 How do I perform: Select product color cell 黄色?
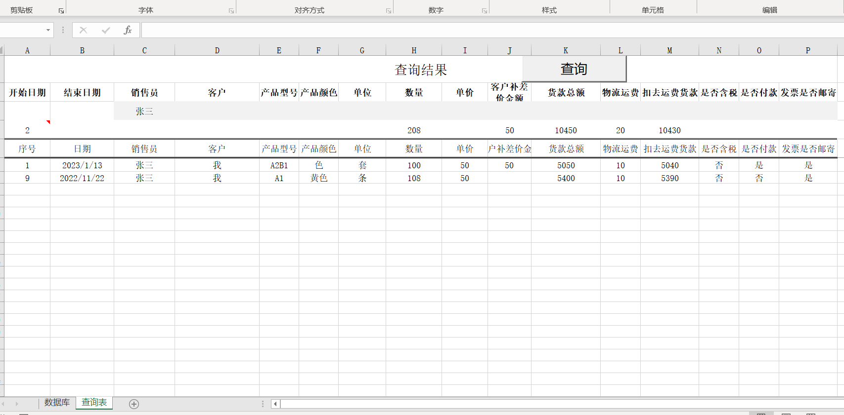[x=318, y=178]
